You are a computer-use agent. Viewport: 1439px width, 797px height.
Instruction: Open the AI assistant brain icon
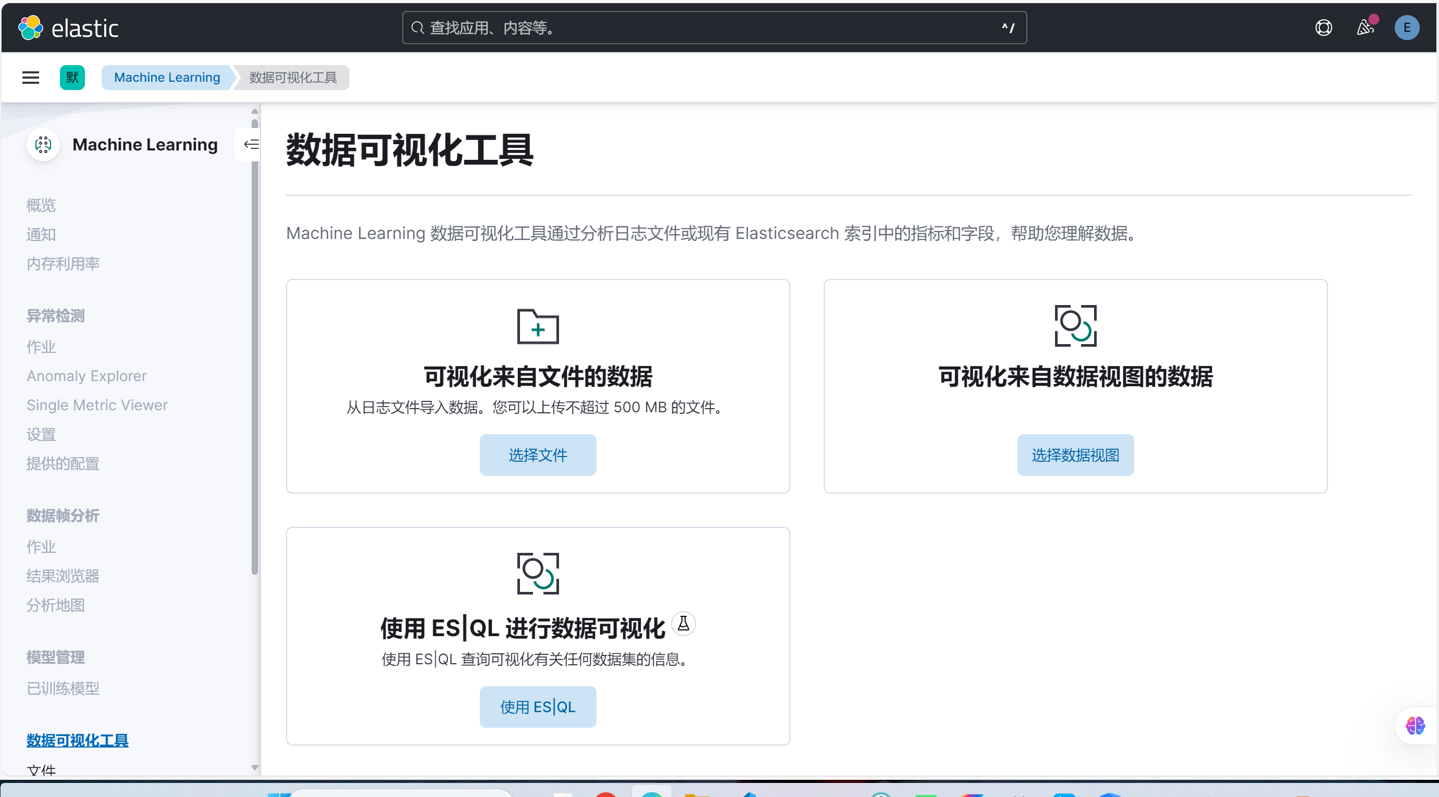pos(1415,726)
